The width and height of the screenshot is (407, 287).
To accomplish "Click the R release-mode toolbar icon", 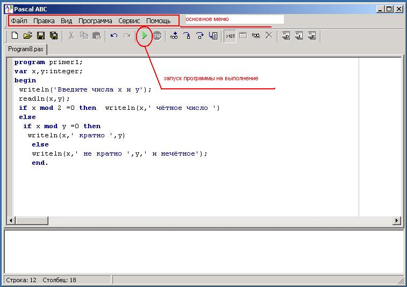I will 312,36.
